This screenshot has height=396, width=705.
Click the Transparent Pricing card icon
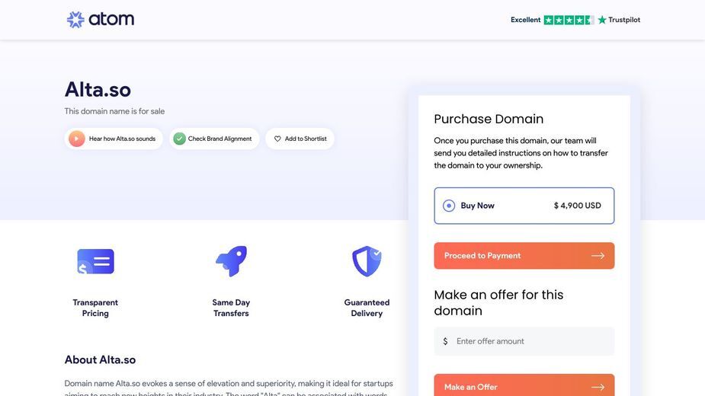(x=95, y=261)
